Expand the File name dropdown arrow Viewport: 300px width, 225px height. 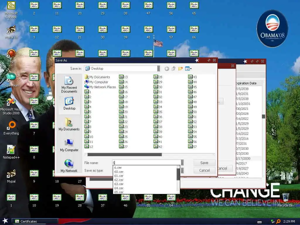[182, 163]
